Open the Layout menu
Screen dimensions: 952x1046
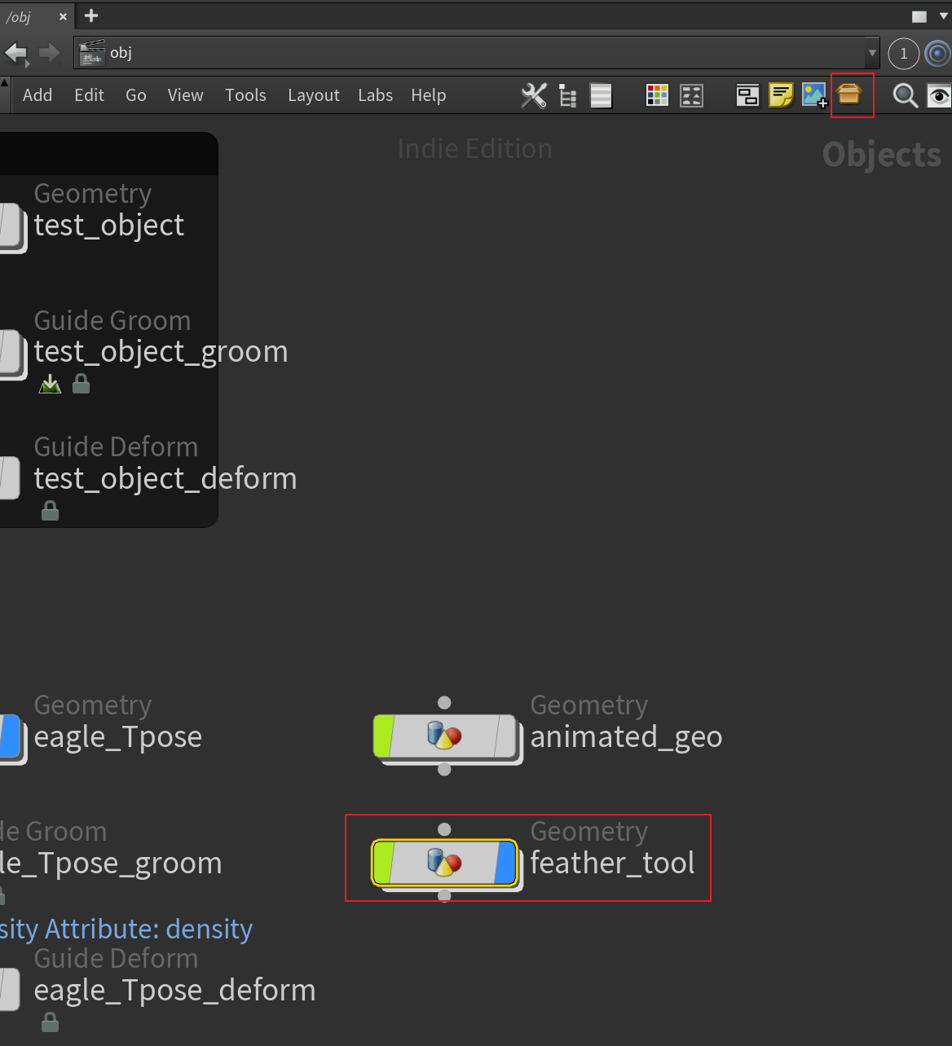[x=314, y=95]
